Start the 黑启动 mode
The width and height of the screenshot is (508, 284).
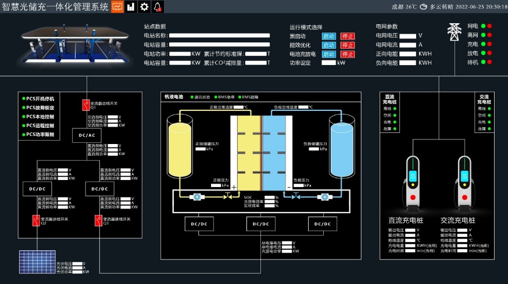pos(329,36)
